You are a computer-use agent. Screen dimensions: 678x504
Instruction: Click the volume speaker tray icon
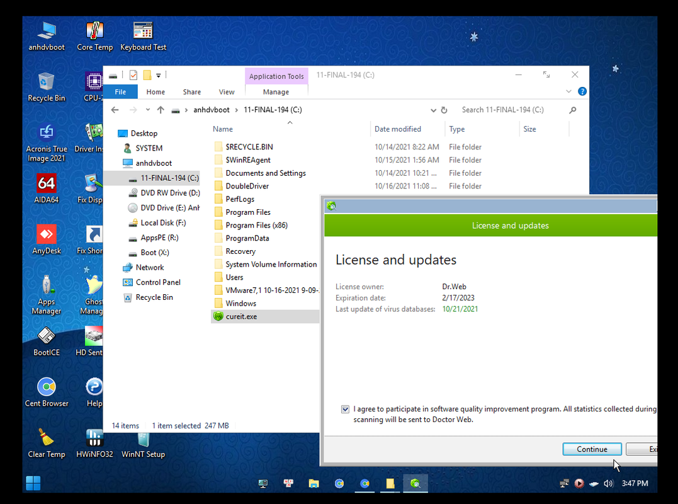coord(608,483)
